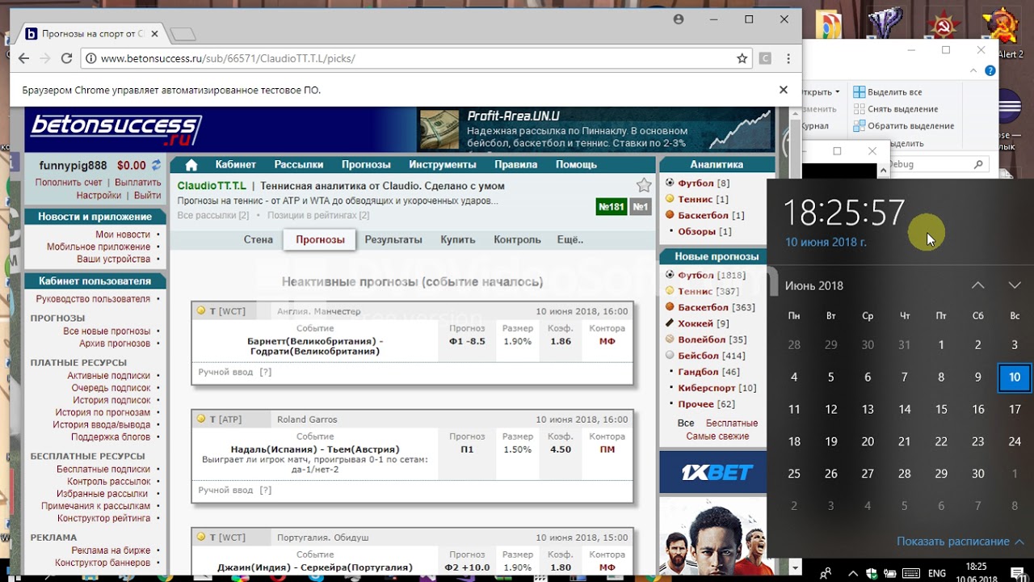Screen dimensions: 1034x582
Task: Click the gray №1 rating badge
Action: (640, 207)
